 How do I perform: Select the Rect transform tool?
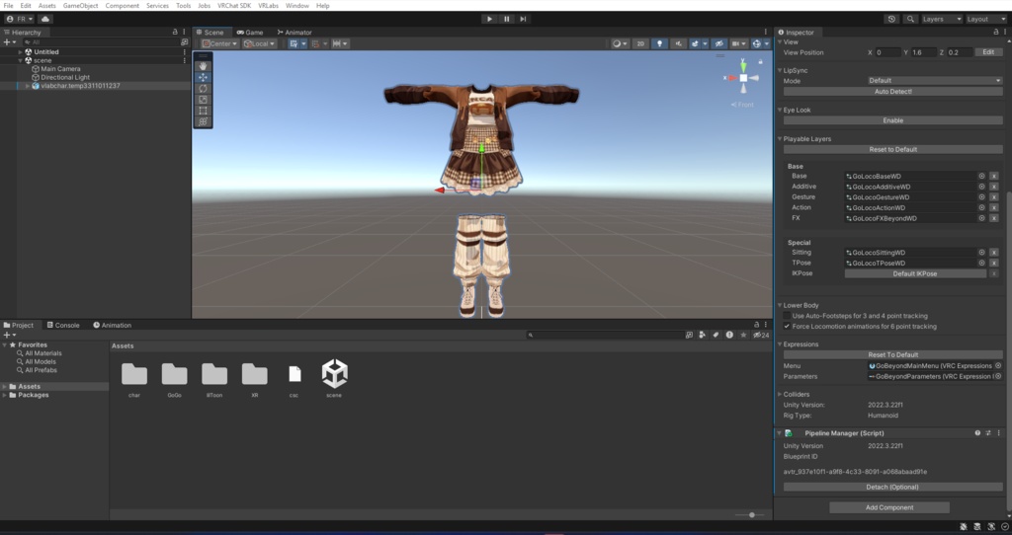203,111
